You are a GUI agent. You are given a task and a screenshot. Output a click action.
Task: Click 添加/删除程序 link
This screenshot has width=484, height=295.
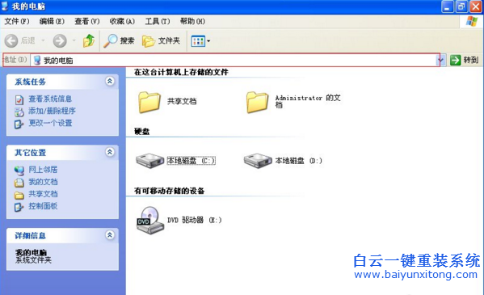53,111
